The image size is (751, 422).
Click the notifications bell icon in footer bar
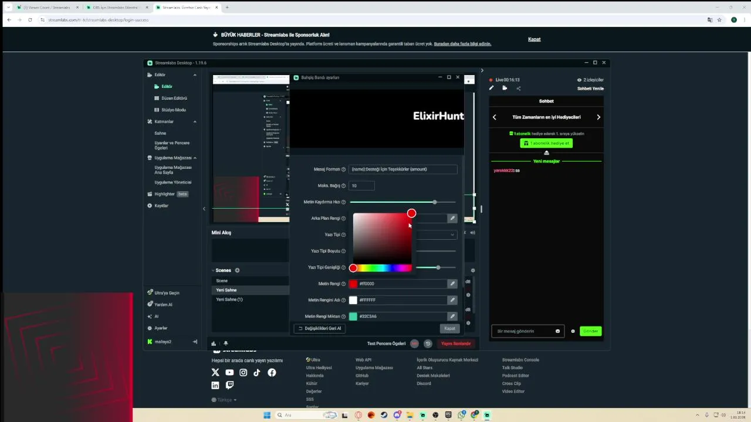(226, 343)
